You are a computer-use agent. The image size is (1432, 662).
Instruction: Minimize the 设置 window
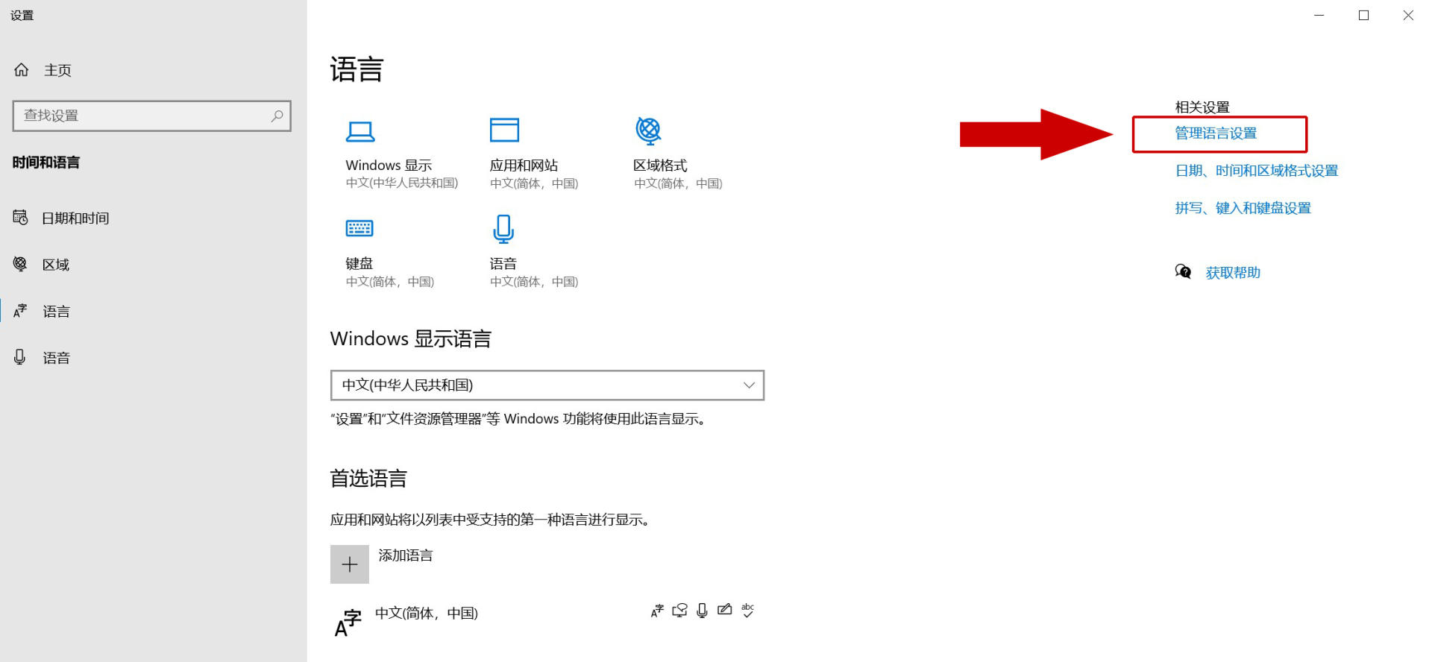point(1319,15)
